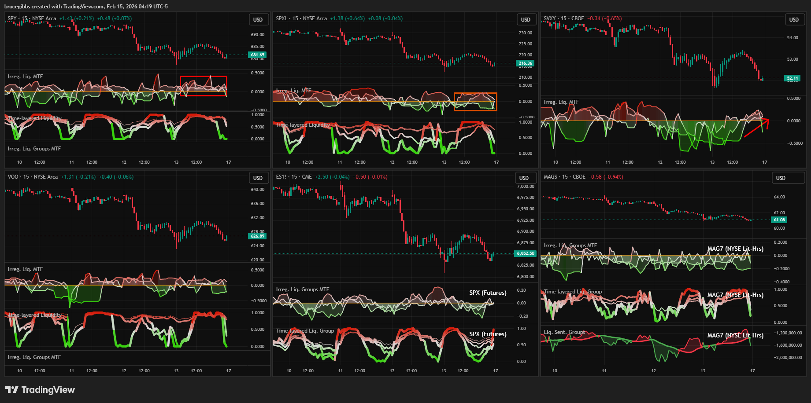Click the VOO price tag 626.89
This screenshot has width=811, height=403.
point(258,236)
